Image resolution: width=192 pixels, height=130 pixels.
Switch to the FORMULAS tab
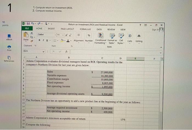click(x=85, y=29)
